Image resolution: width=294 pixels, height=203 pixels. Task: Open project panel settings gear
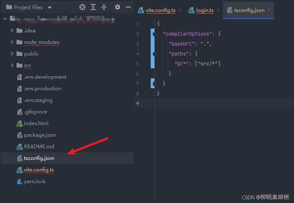pos(118,7)
